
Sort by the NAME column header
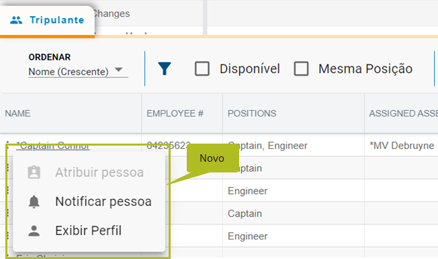(x=17, y=113)
